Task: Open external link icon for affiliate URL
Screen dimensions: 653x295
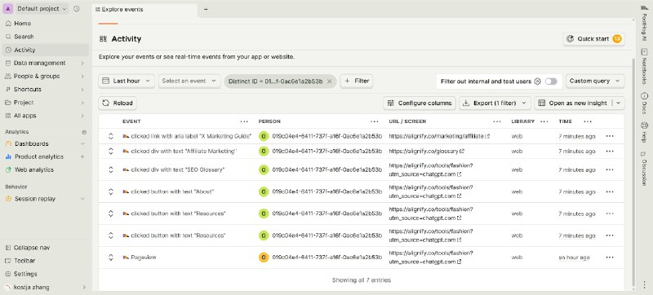Action: click(487, 136)
